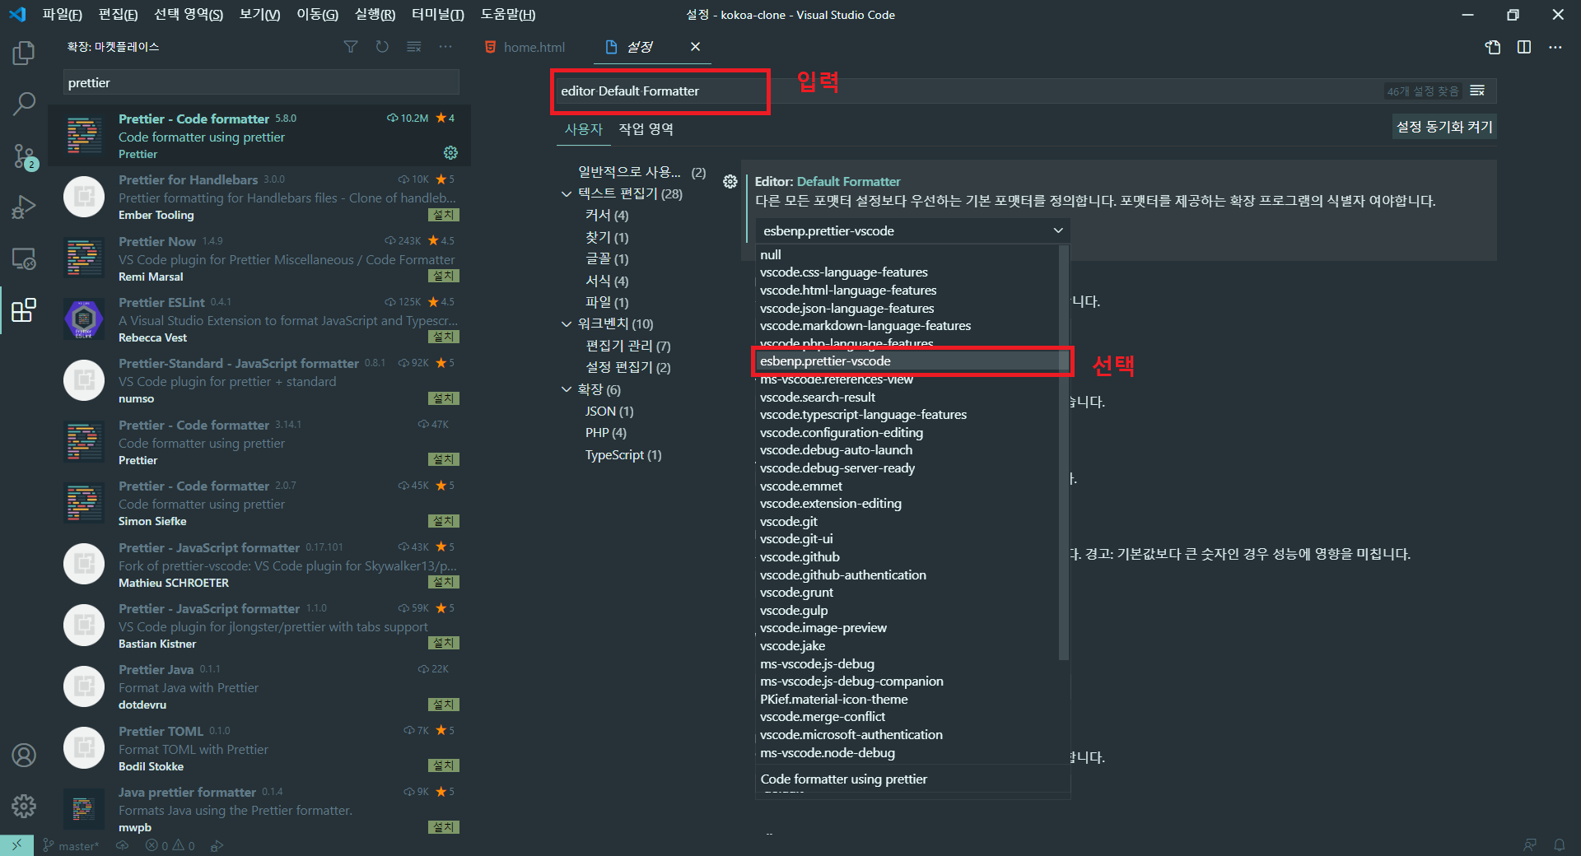Filter extensions using the funnel icon
The height and width of the screenshot is (856, 1581).
(351, 47)
